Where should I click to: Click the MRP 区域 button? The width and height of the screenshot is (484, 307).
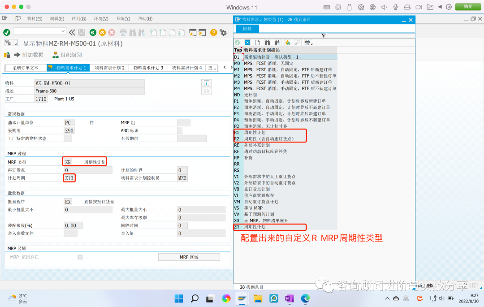click(188, 257)
